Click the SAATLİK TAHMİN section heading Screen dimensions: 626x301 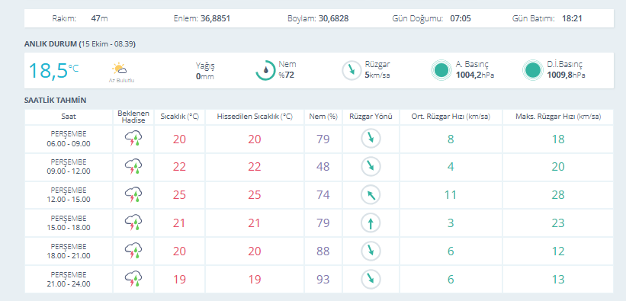56,100
